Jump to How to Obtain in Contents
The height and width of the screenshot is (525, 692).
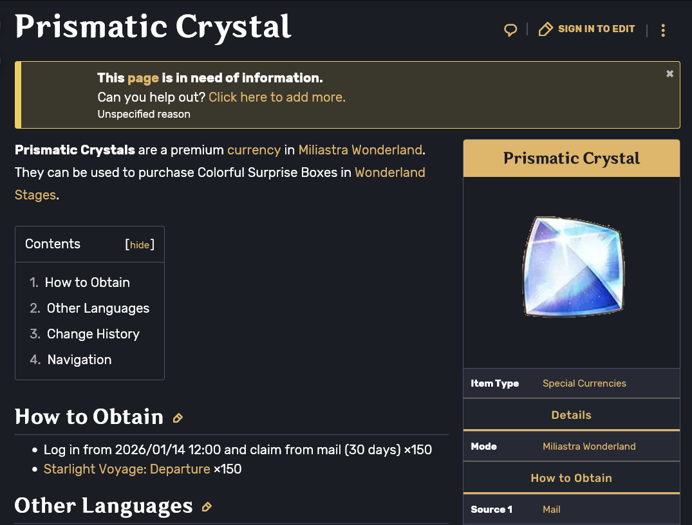click(87, 282)
